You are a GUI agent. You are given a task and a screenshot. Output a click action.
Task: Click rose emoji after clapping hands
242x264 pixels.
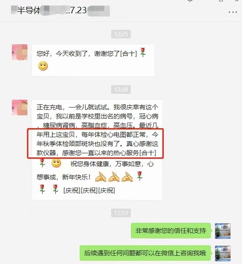click(x=140, y=176)
